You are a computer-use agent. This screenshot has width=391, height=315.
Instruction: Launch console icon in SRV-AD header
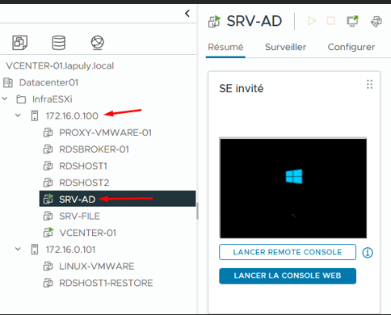pyautogui.click(x=352, y=21)
